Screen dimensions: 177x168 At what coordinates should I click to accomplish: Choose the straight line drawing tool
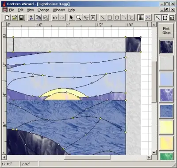[102, 18]
